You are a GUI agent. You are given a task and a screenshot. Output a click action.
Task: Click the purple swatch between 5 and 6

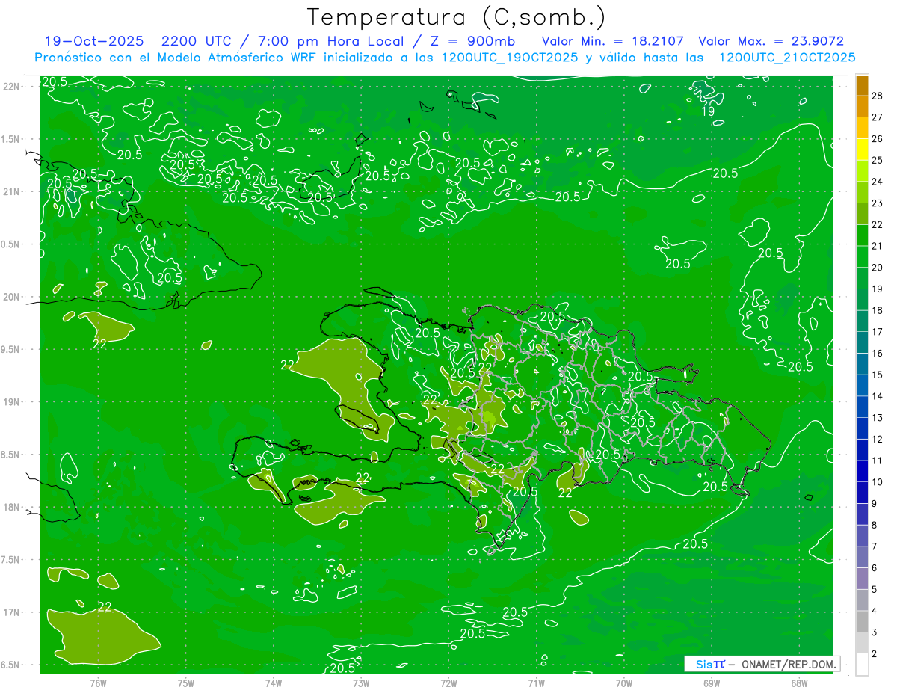(862, 579)
